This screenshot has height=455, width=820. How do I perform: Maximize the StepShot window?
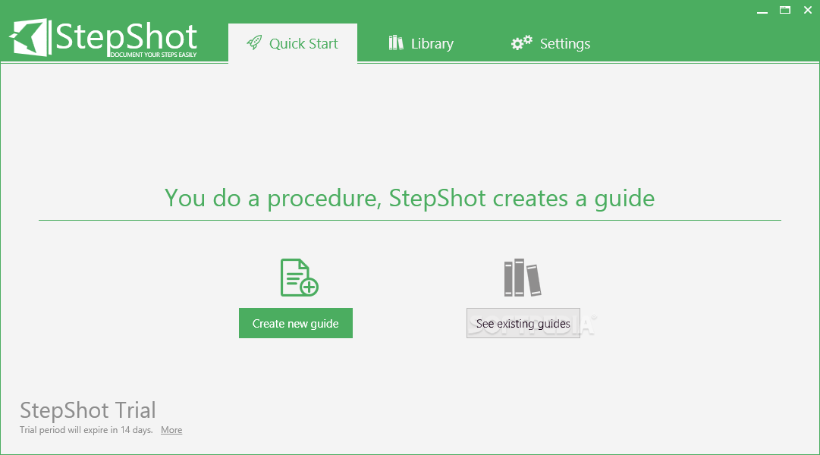(x=785, y=10)
